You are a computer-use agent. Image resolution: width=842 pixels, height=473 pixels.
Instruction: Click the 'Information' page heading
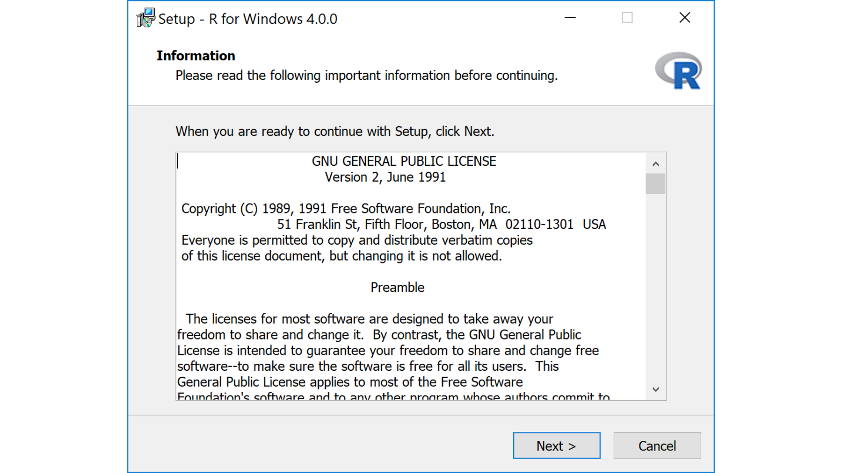pyautogui.click(x=196, y=56)
